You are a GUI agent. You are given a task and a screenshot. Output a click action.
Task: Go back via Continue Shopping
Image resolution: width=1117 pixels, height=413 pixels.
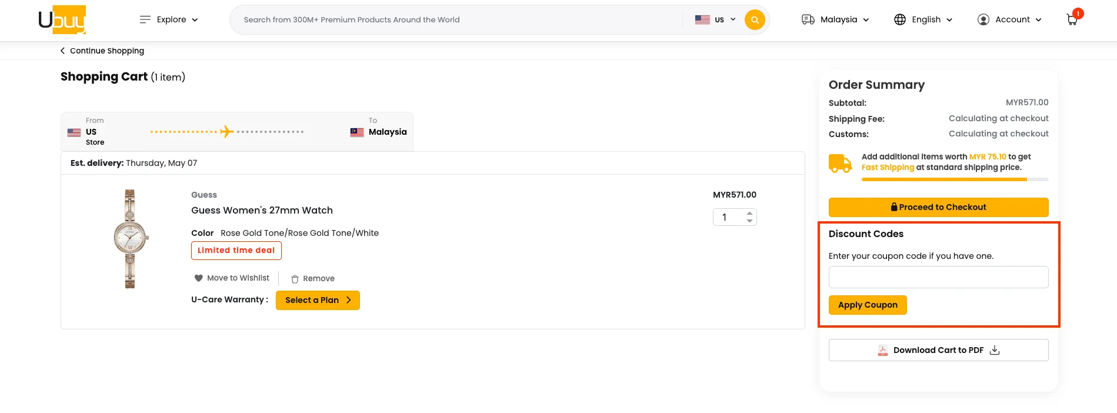(102, 51)
